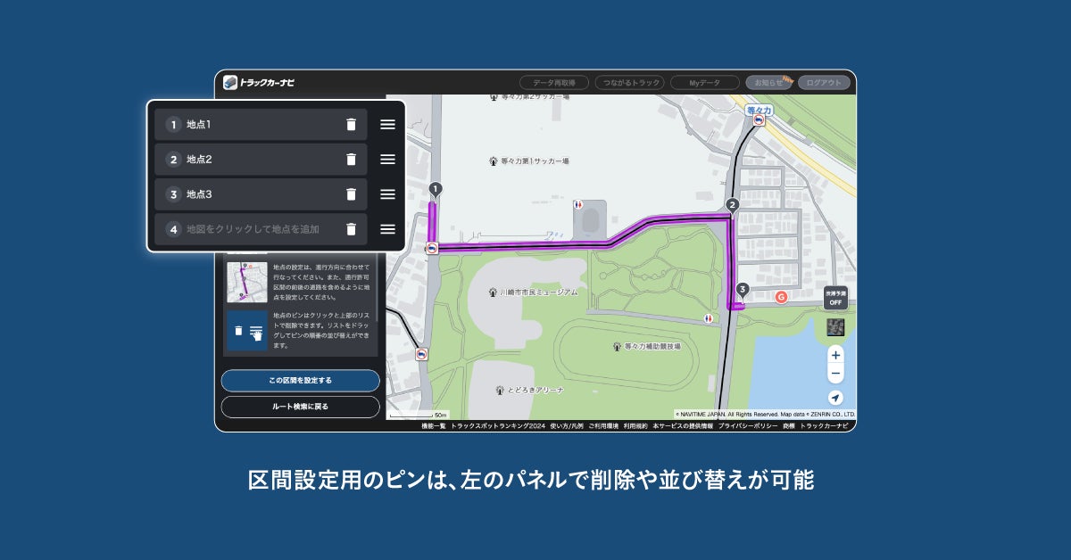Viewport: 1071px width, 560px height.
Task: Click the truck restriction sign beside pin 1 road
Action: click(431, 249)
